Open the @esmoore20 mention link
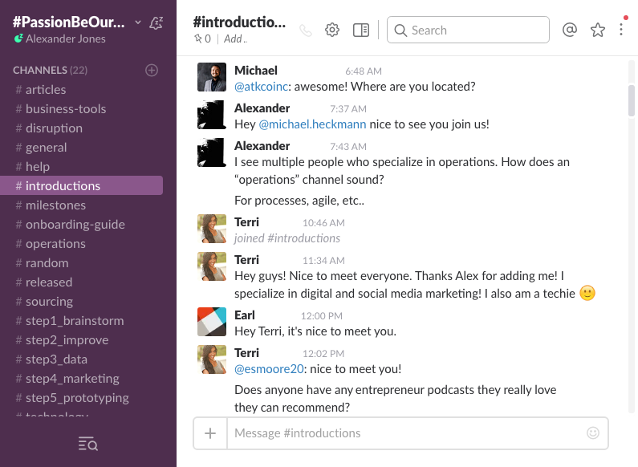Image resolution: width=638 pixels, height=467 pixels. pos(266,369)
